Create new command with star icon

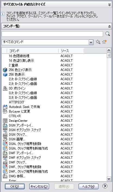[104, 42]
